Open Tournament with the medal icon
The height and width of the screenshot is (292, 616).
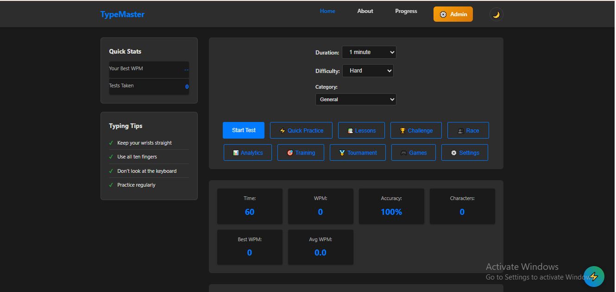342,153
